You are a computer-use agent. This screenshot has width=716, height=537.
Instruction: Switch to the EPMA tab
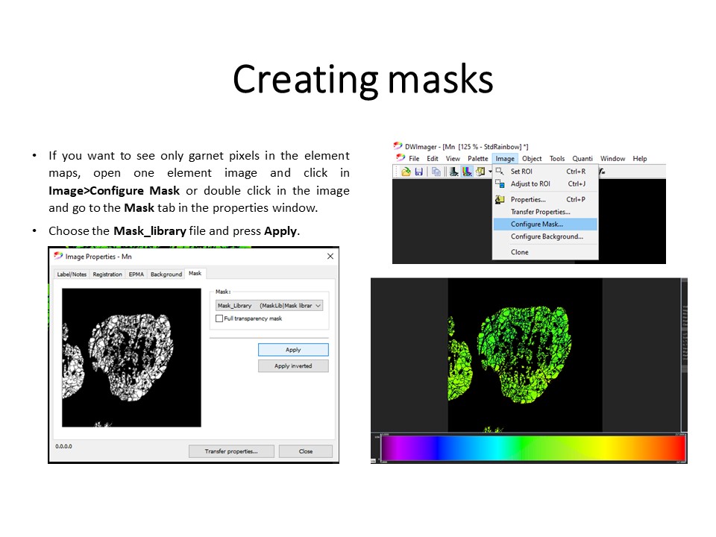[x=136, y=274]
